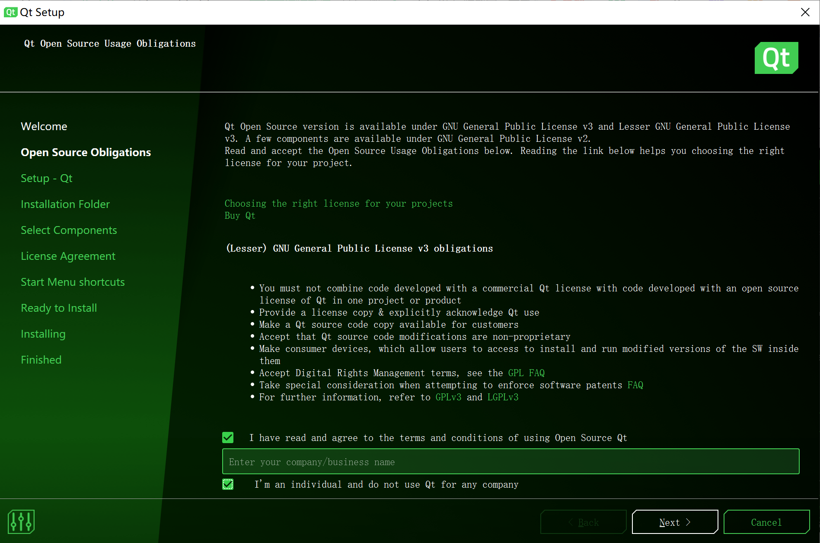Screen dimensions: 820x543
Task: Select the Ready to Install step
Action: click(59, 308)
